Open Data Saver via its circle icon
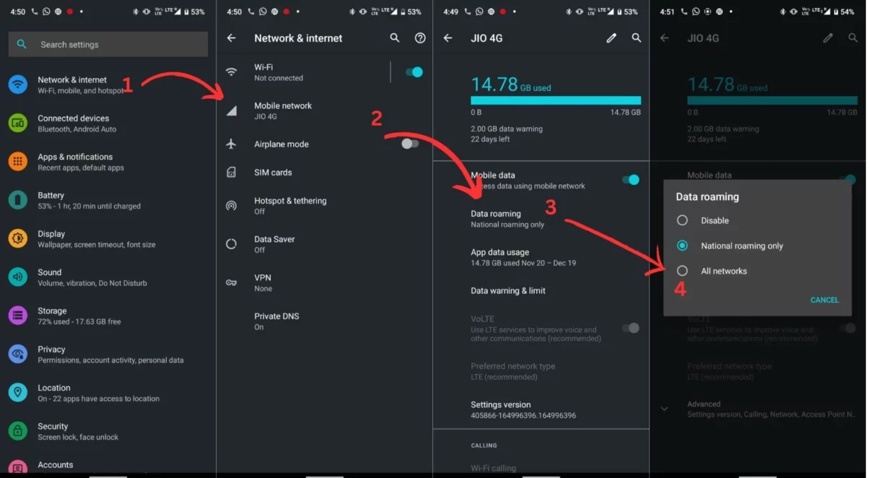The height and width of the screenshot is (478, 869). (232, 244)
